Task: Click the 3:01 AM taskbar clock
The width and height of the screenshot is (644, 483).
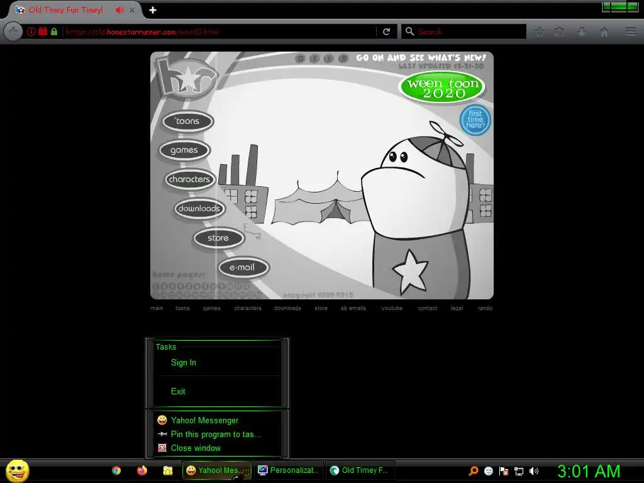Action: [589, 471]
